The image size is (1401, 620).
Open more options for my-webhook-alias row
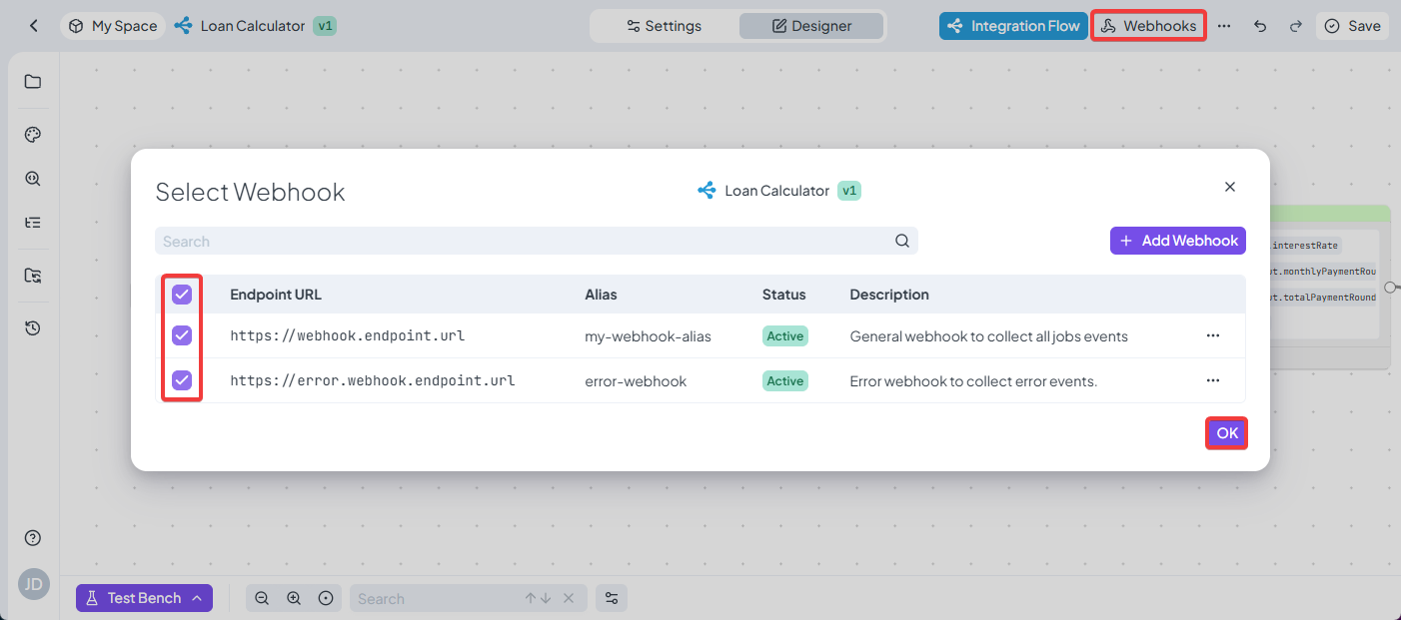(x=1213, y=335)
